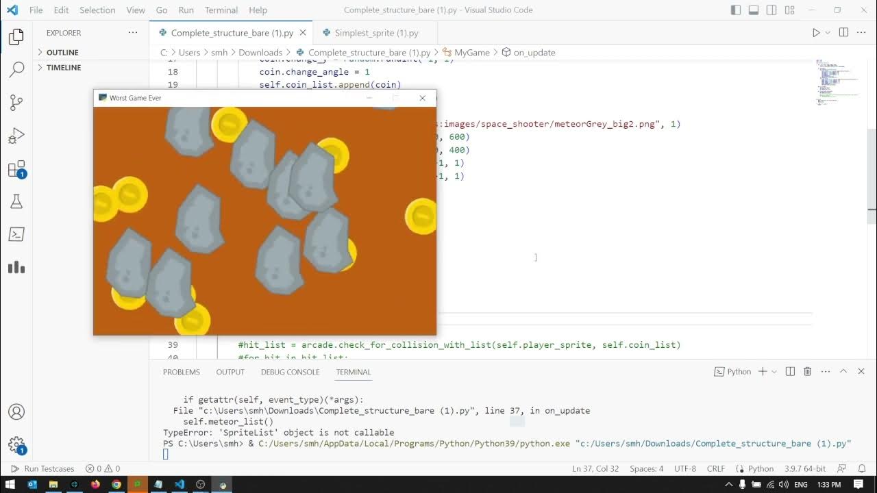
Task: Click Run Testcases in status bar
Action: pyautogui.click(x=42, y=469)
